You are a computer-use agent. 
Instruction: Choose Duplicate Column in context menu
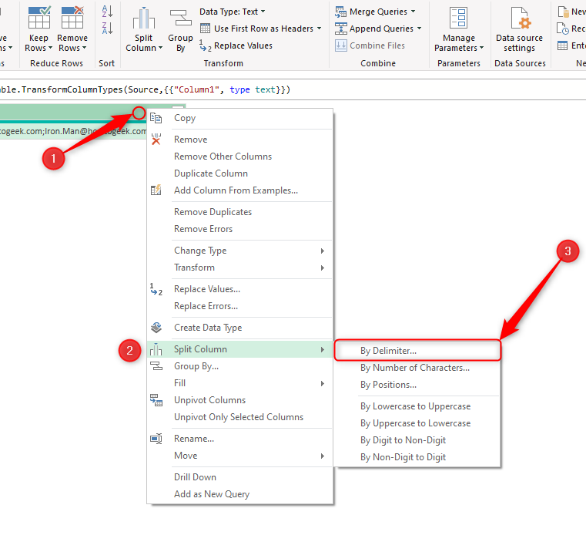tap(240, 173)
